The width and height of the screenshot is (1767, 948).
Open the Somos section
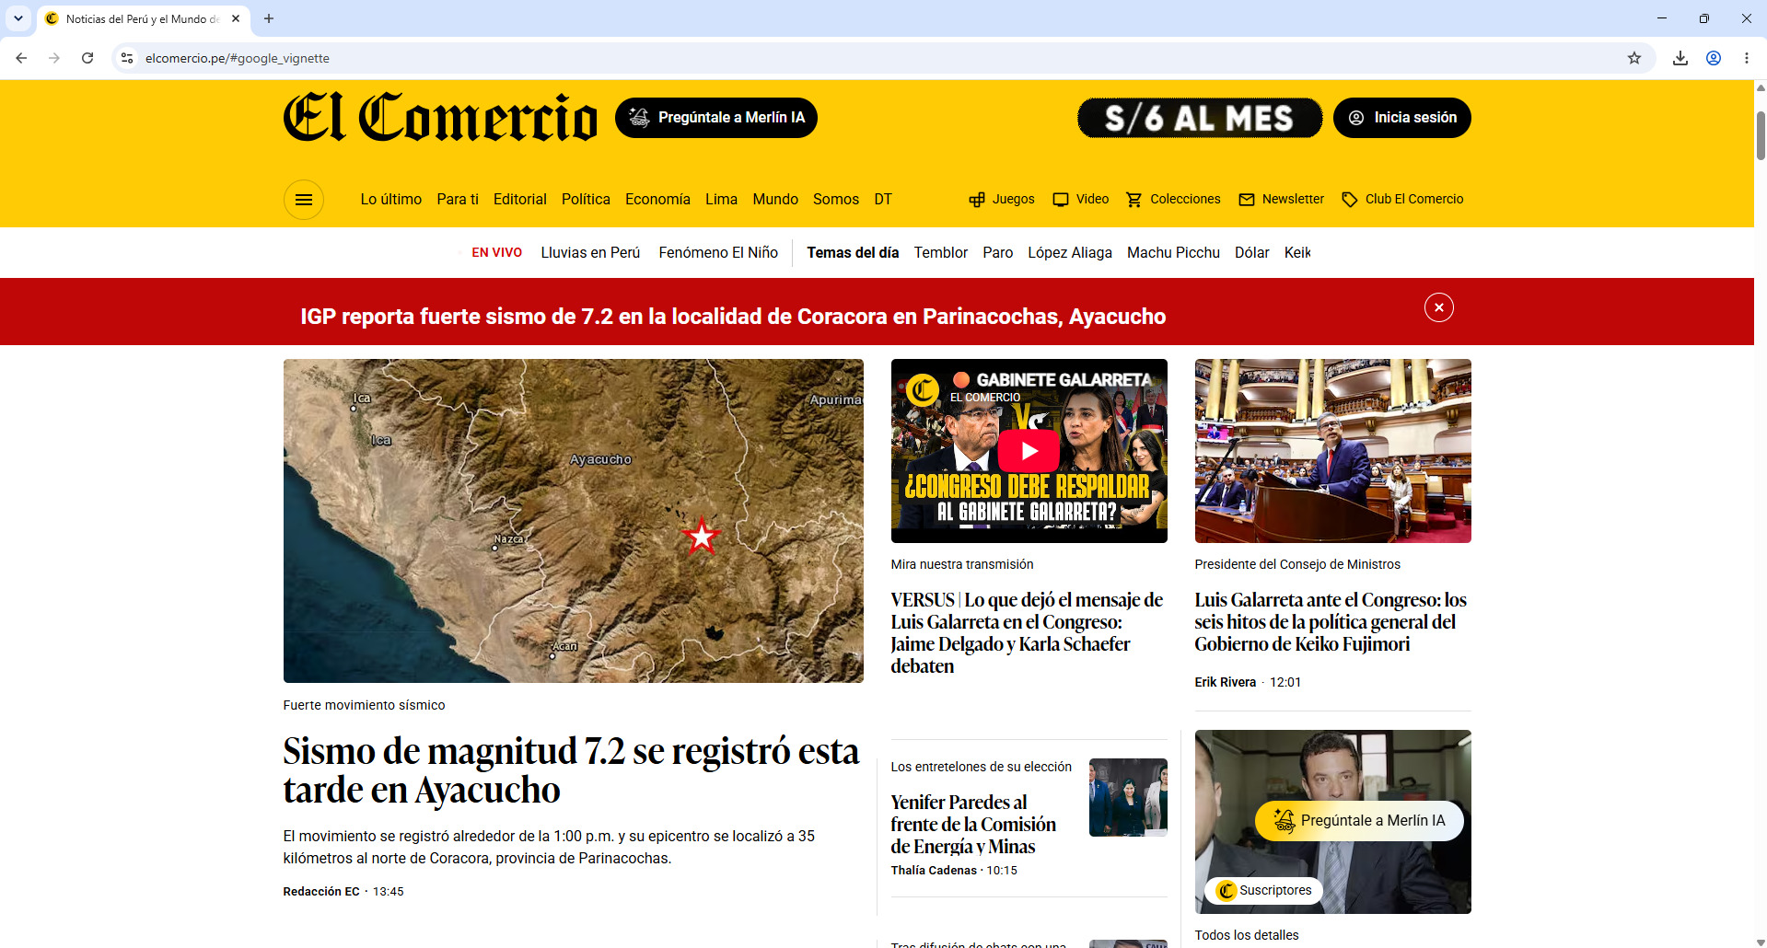point(836,200)
